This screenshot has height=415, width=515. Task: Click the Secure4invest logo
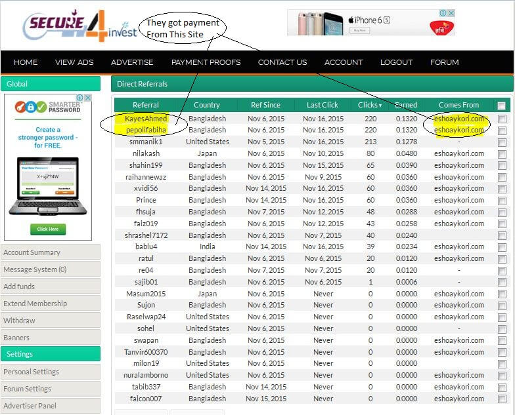[x=79, y=26]
